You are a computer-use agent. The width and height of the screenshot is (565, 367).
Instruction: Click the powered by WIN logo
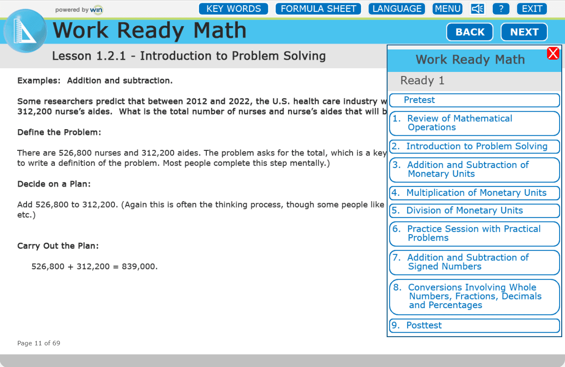point(79,9)
